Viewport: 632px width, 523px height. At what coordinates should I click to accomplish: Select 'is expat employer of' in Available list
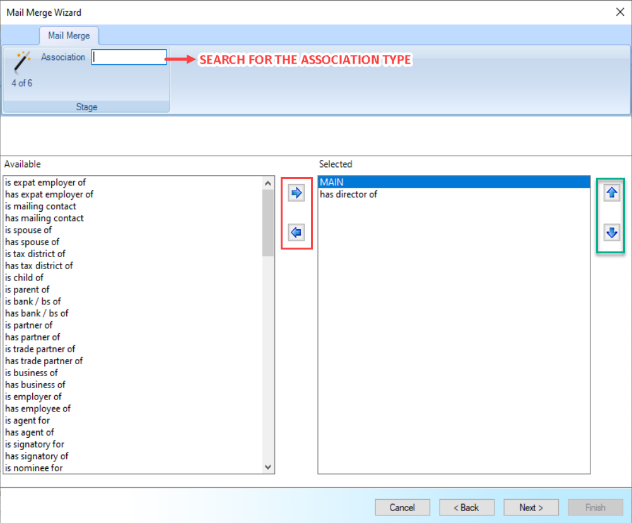pyautogui.click(x=133, y=182)
